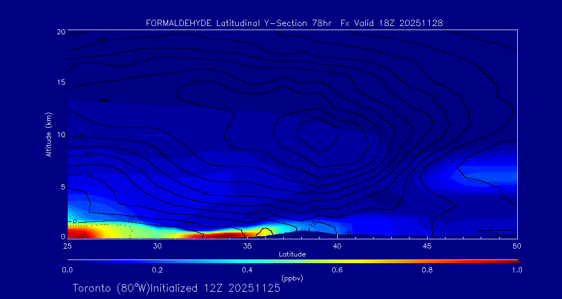The height and width of the screenshot is (299, 562).
Task: Click the colorbar label 0.6
Action: (337, 270)
